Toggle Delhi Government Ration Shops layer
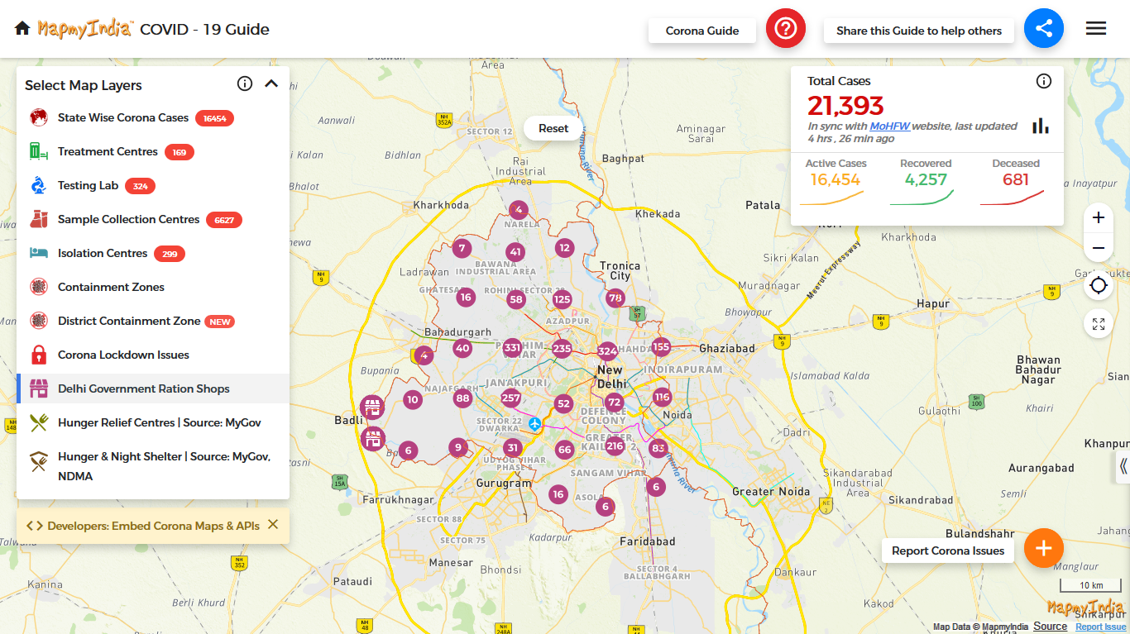1130x634 pixels. [x=153, y=389]
